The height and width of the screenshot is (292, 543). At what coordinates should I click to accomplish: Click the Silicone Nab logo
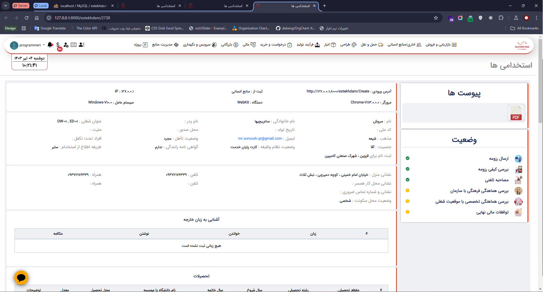pyautogui.click(x=522, y=45)
